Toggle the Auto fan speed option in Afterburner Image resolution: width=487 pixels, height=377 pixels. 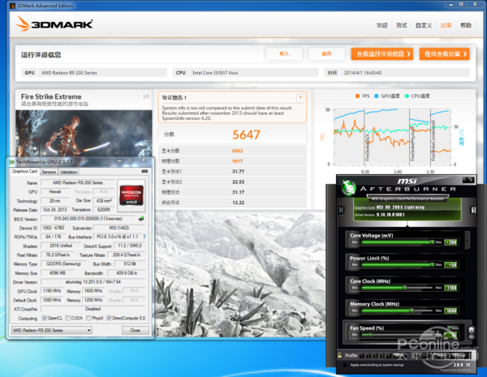click(454, 328)
